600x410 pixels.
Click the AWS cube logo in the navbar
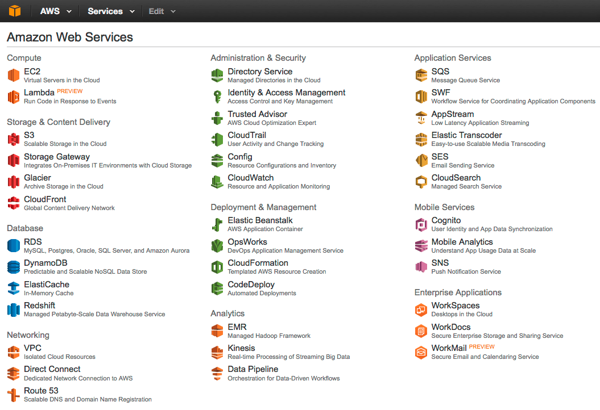tap(14, 10)
